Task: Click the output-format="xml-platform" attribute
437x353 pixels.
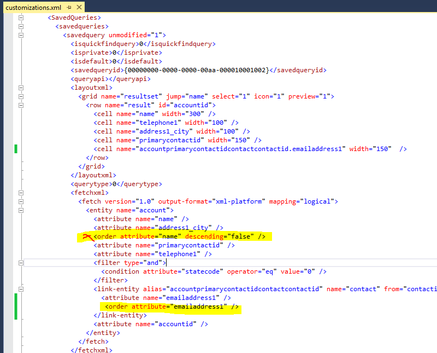Action: click(212, 201)
